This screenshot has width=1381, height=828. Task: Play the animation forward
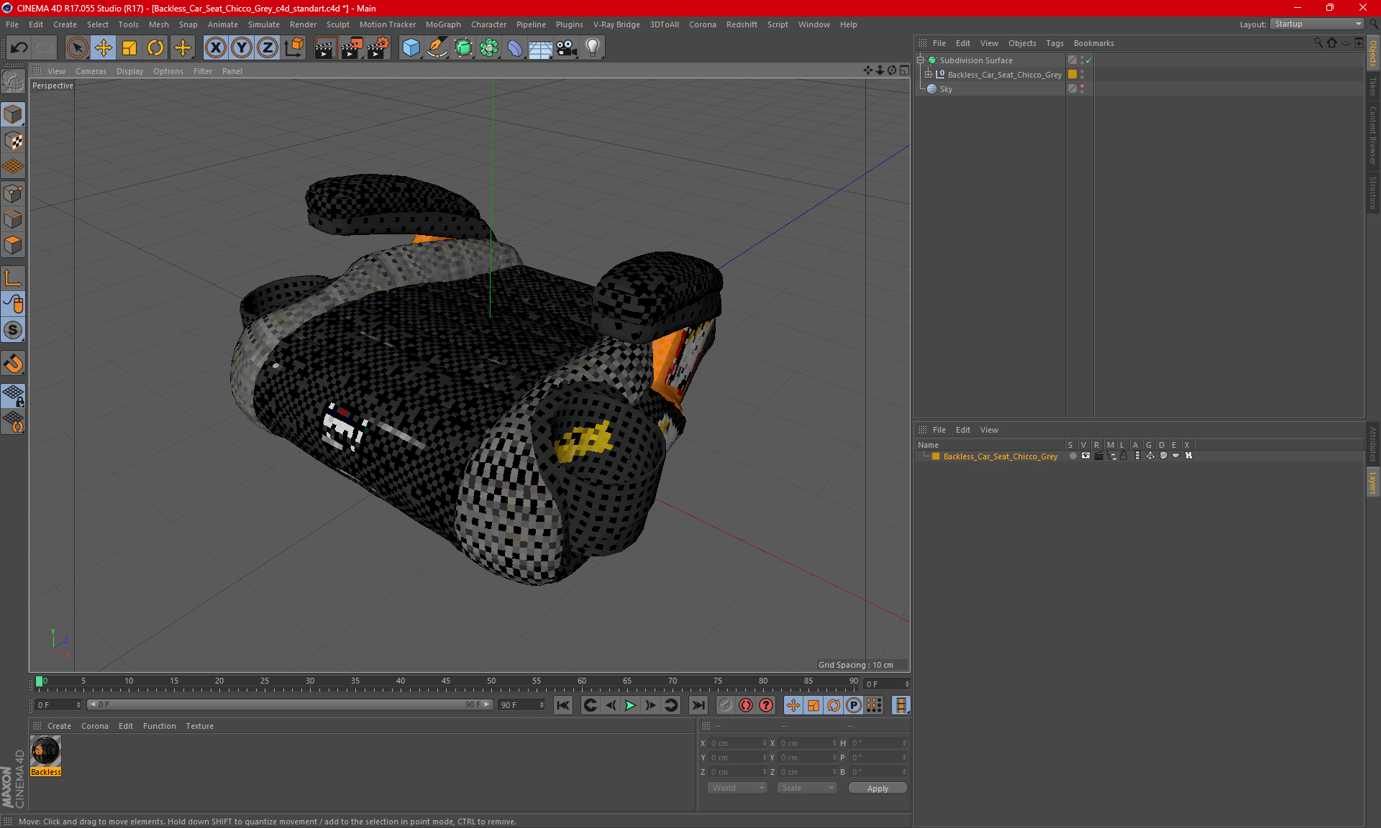630,705
